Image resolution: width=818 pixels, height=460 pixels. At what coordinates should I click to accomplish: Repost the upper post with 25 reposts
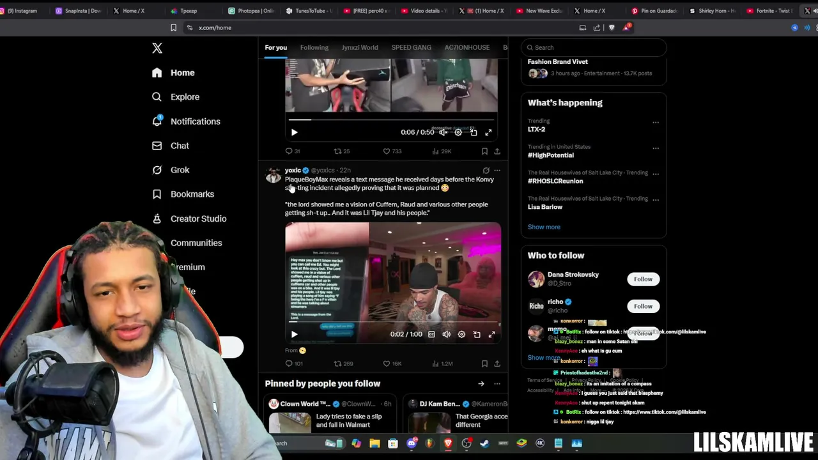click(342, 151)
